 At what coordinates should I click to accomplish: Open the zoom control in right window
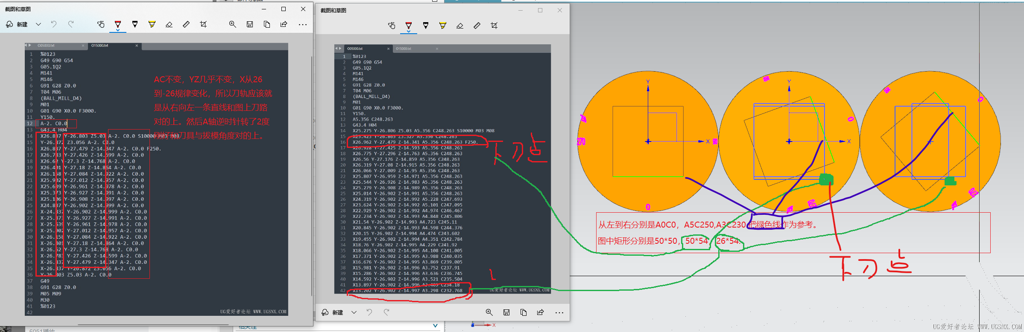point(489,312)
